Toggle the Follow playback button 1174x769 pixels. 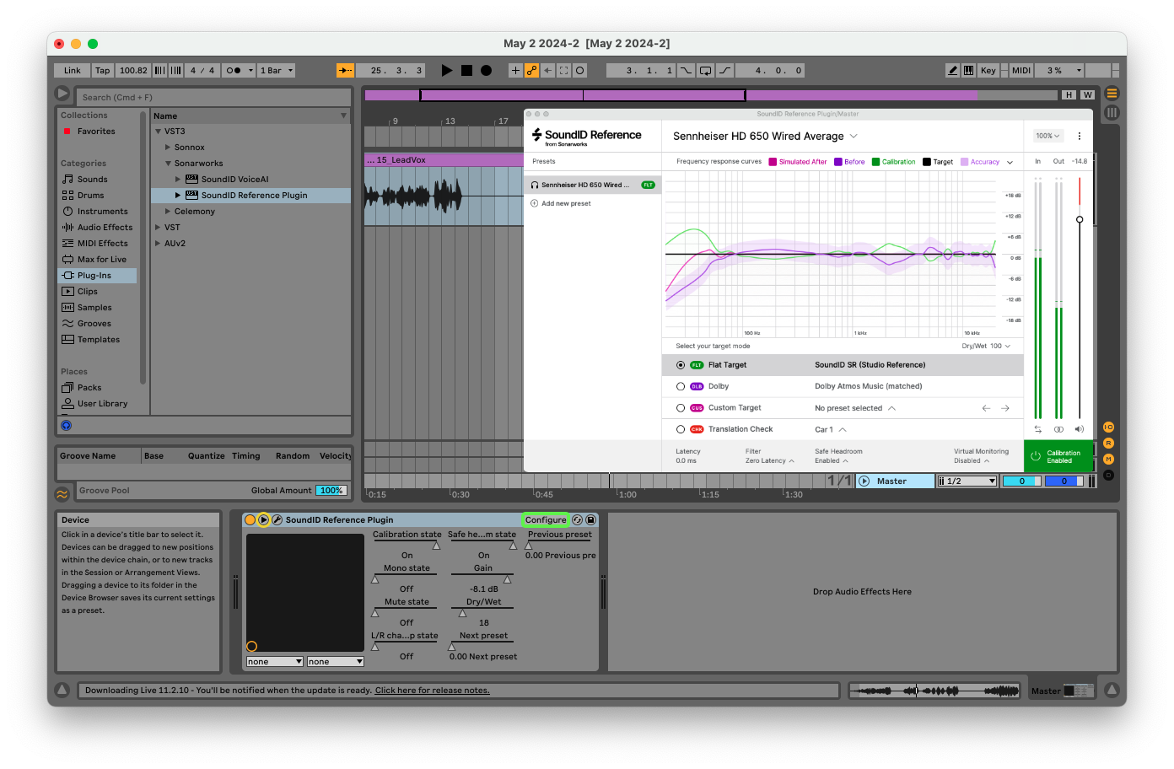point(345,71)
